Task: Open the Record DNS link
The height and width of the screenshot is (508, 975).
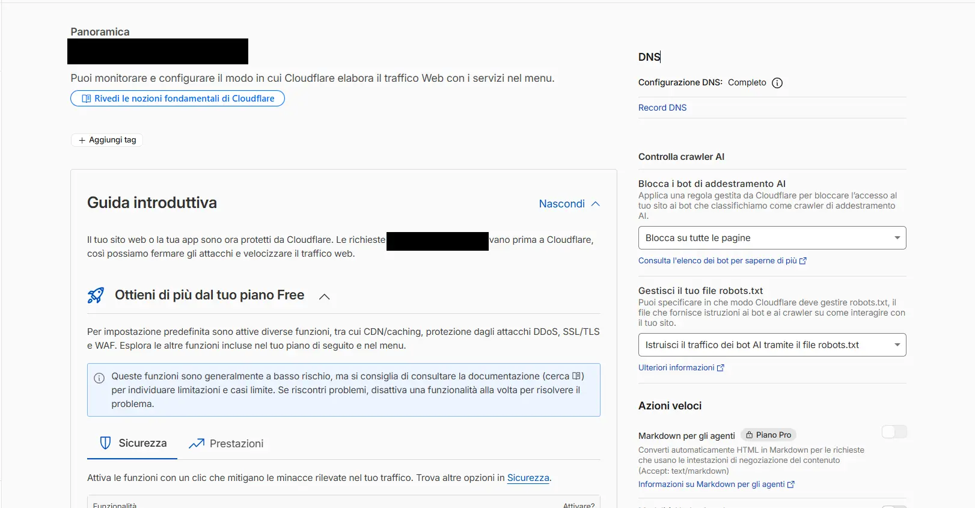Action: [662, 108]
